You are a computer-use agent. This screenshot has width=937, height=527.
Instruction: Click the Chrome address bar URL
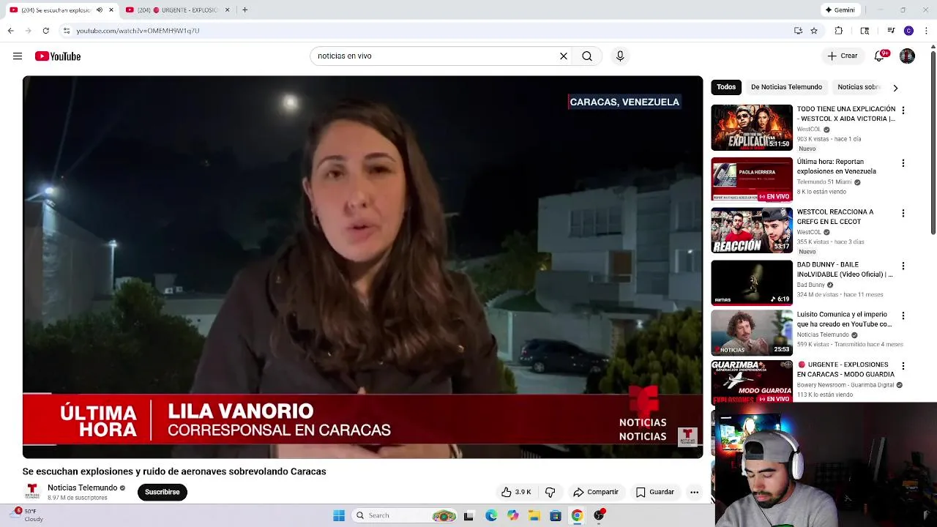138,31
